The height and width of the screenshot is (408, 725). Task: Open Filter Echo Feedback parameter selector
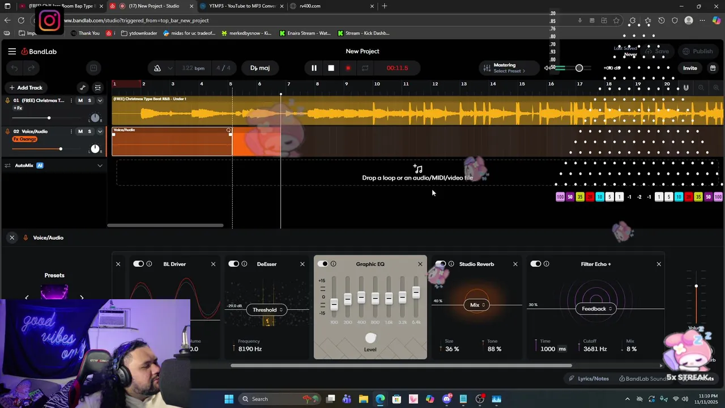point(596,309)
